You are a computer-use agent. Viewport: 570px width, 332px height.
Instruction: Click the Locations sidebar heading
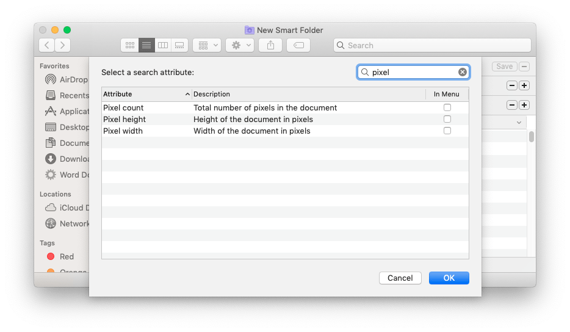(x=56, y=194)
